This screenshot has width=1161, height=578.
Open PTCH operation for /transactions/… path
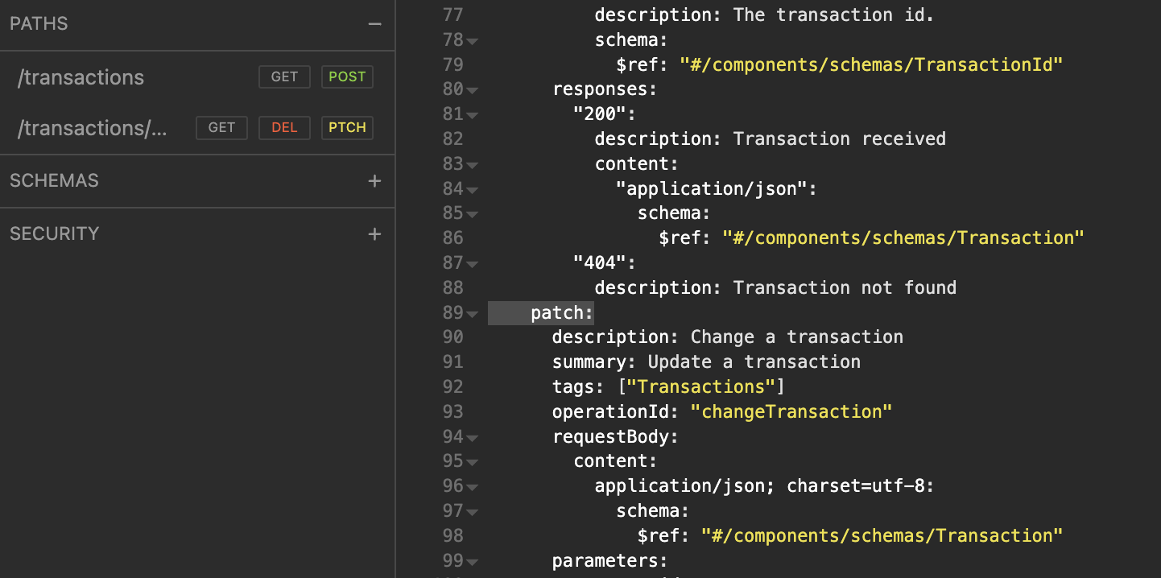[347, 128]
